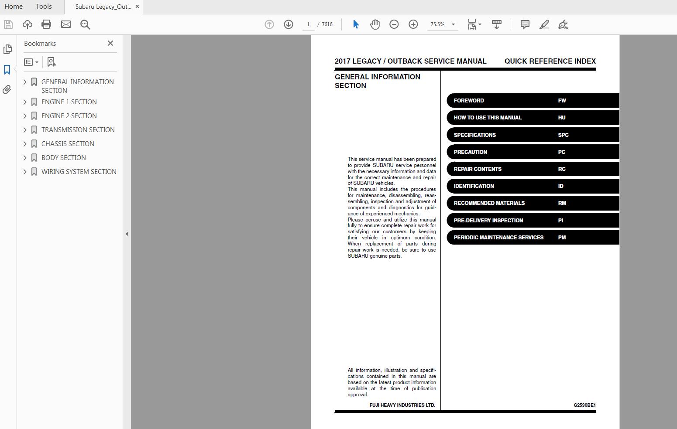Image resolution: width=677 pixels, height=429 pixels.
Task: Click the REPAIR CONTENTS index link
Action: point(533,169)
